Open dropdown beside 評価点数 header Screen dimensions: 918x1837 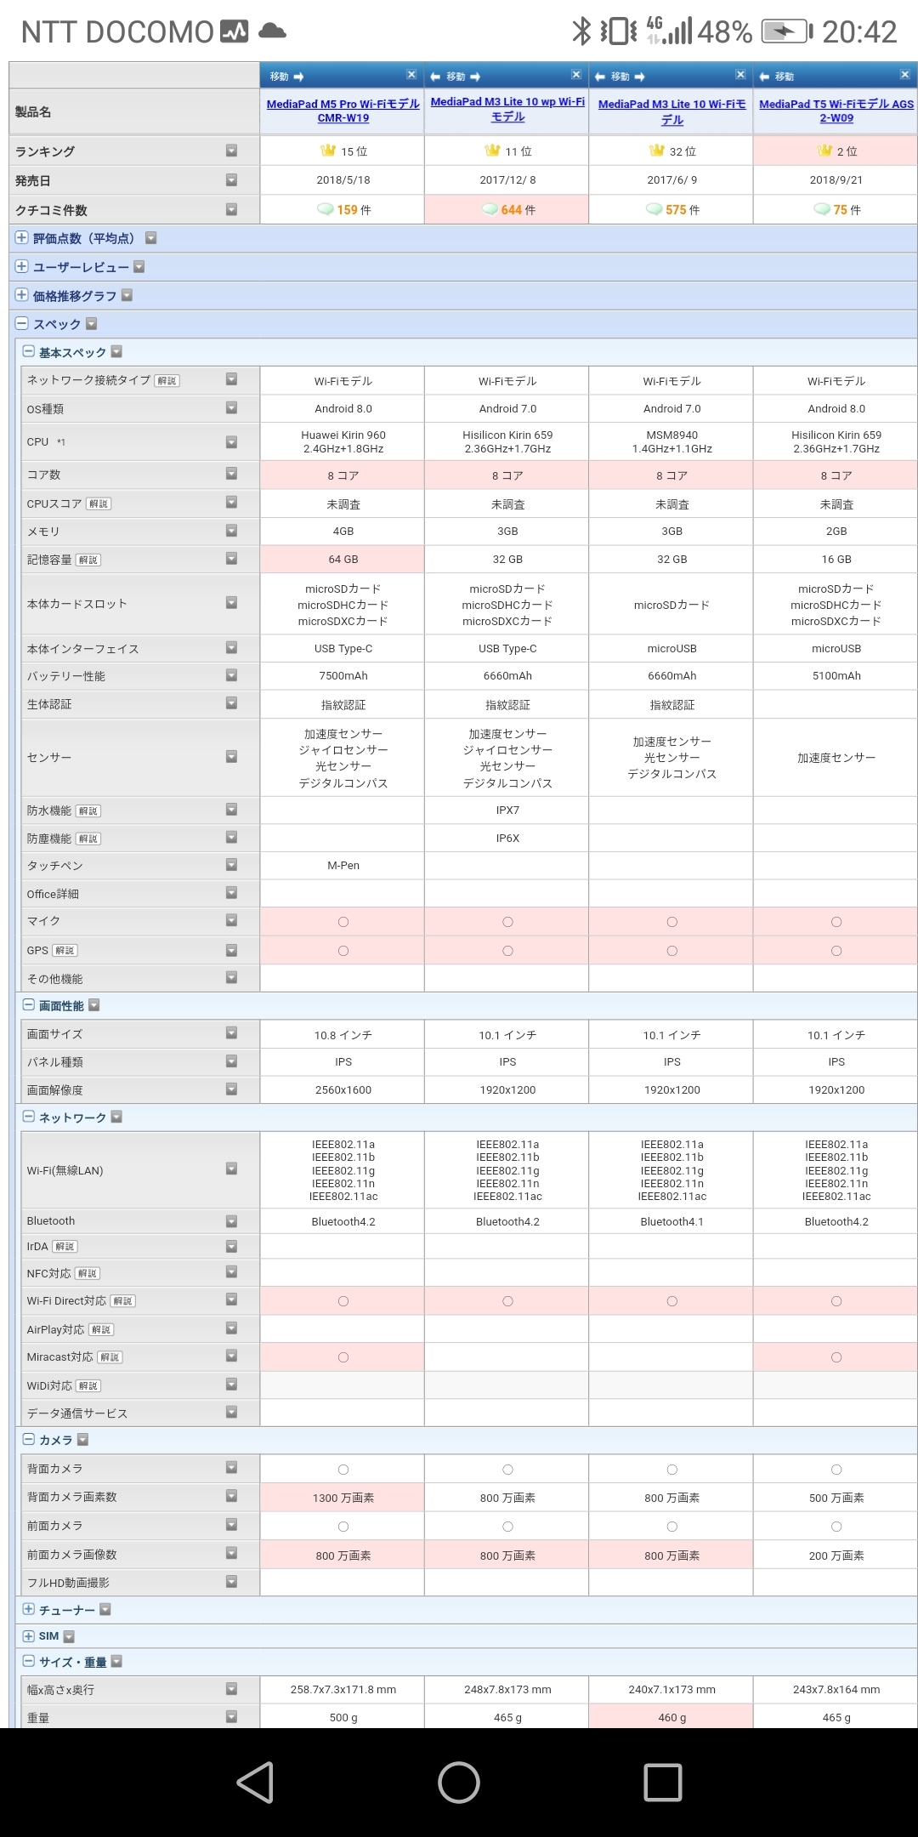[x=151, y=238]
